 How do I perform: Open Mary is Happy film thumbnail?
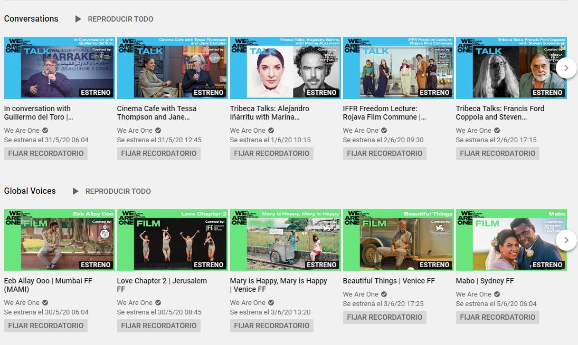pos(286,240)
